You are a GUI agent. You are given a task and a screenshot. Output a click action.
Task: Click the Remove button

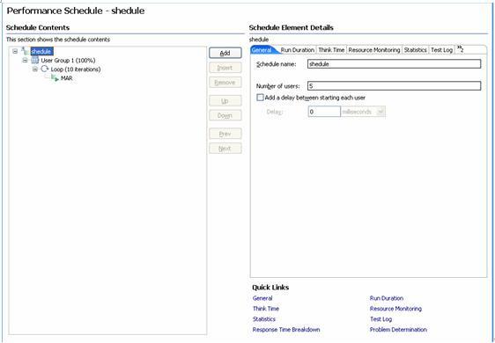pyautogui.click(x=225, y=83)
